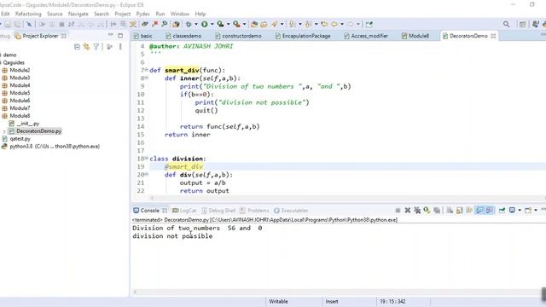Image resolution: width=546 pixels, height=307 pixels.
Task: Collapse the class division fold marker
Action: pos(147,158)
